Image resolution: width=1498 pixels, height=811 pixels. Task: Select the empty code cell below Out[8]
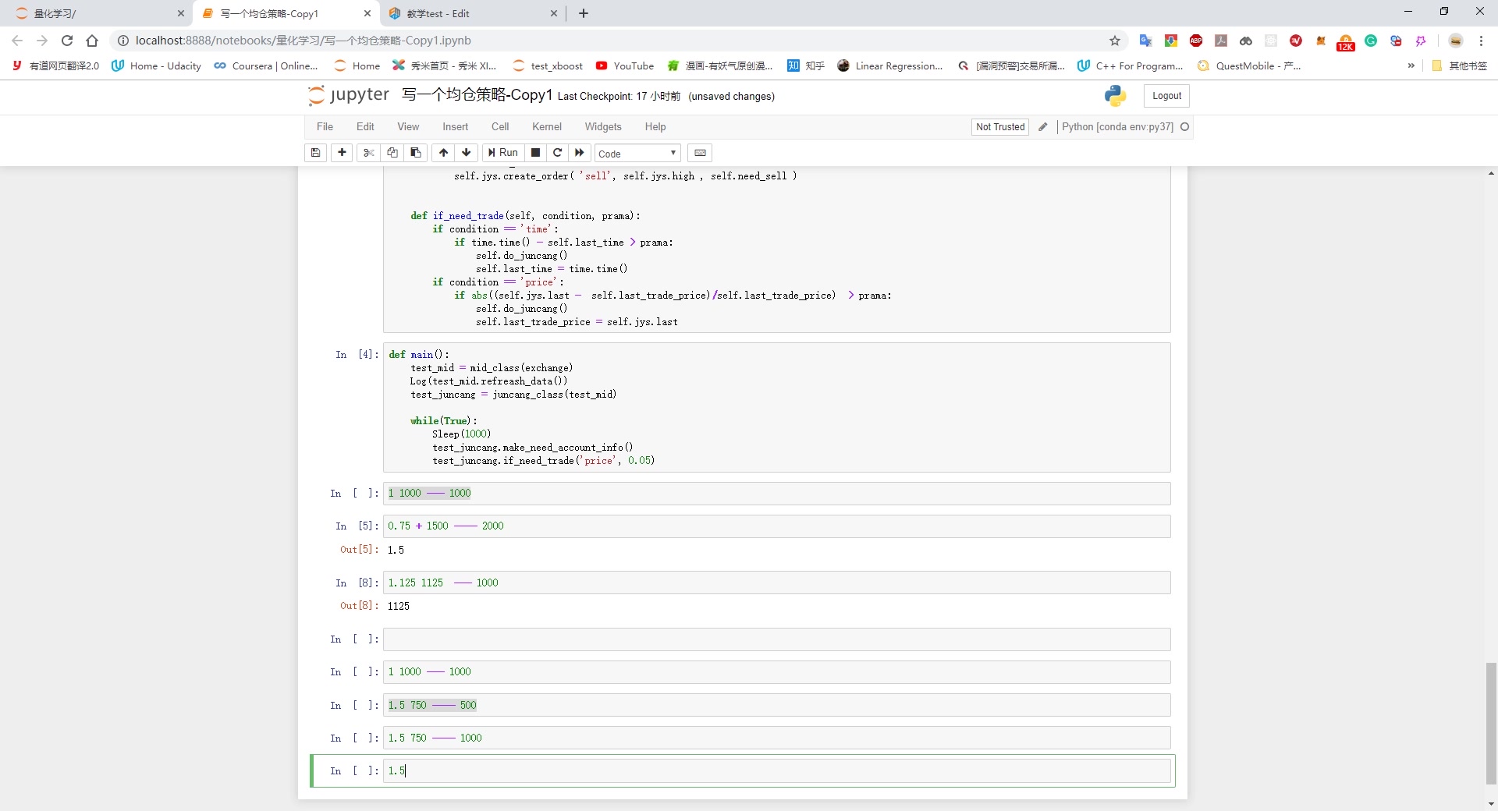[x=776, y=639]
